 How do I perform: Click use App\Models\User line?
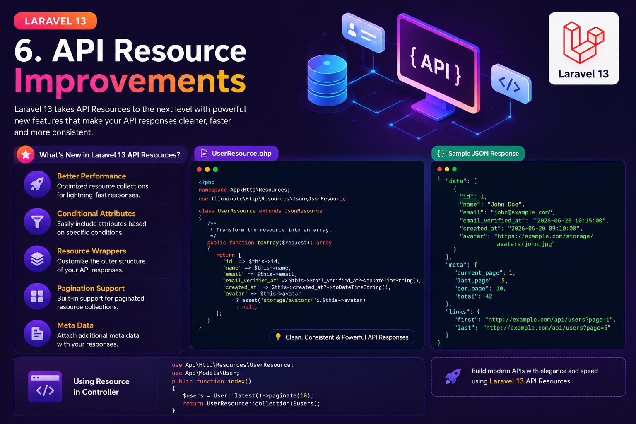205,373
